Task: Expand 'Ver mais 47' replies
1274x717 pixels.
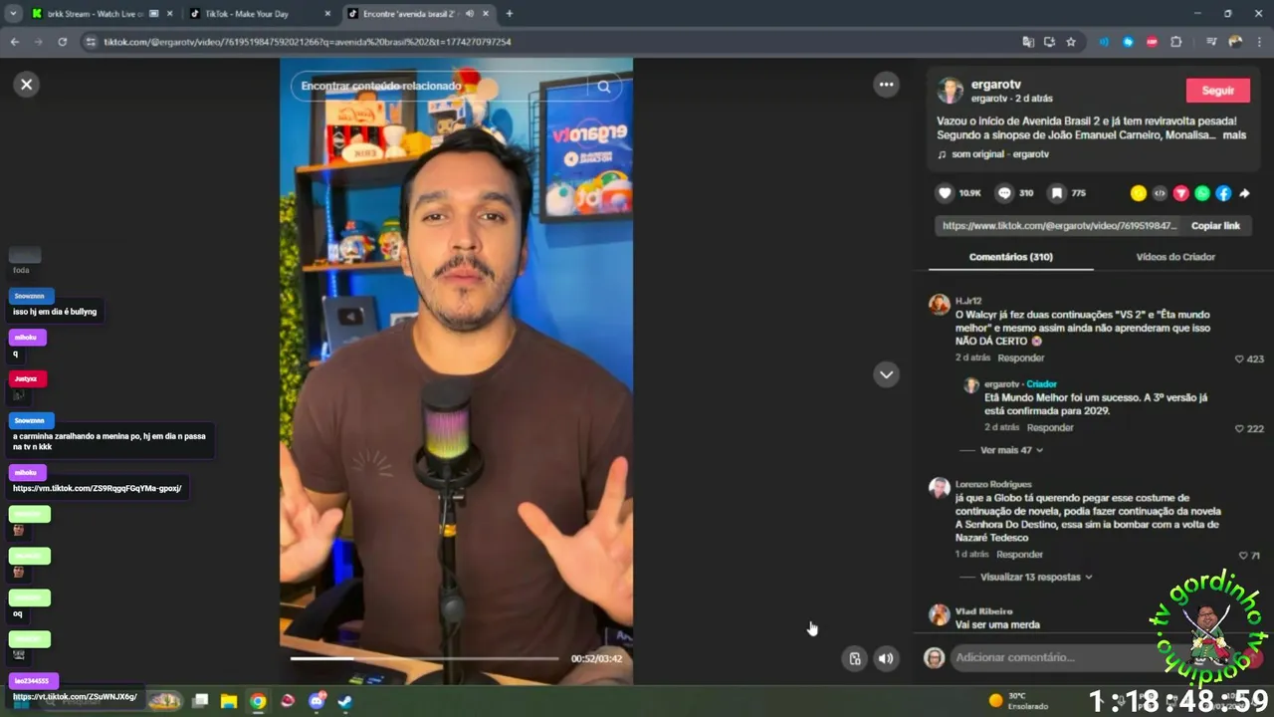Action: (1011, 450)
